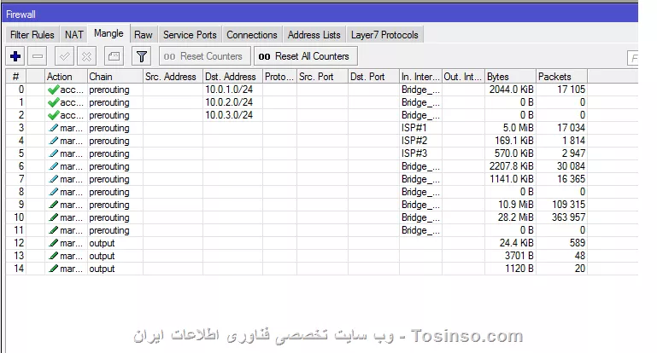Click the 109 315 packets value
This screenshot has width=657, height=353.
pos(569,205)
